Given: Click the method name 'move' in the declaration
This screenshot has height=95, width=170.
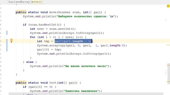Looking at the screenshot, I should tap(53, 12).
